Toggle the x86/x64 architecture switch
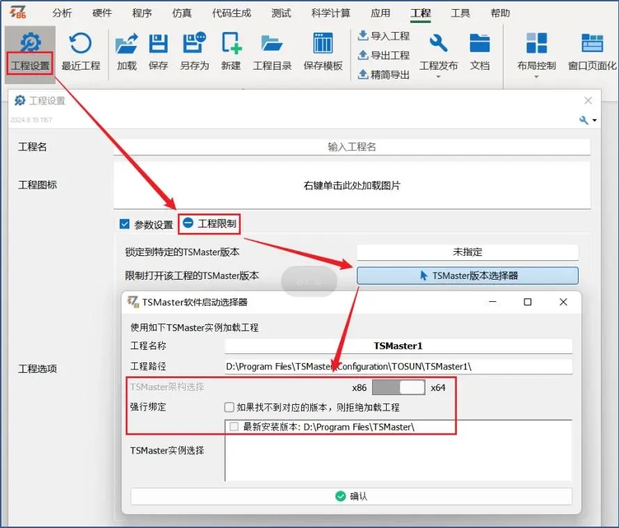 point(399,387)
